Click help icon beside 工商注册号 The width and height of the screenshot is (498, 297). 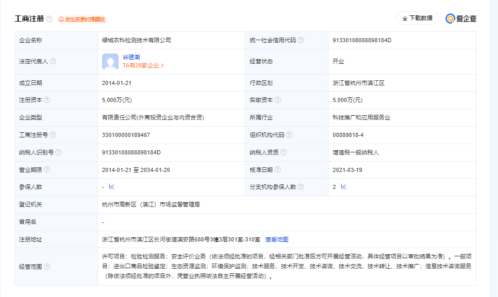click(53, 135)
